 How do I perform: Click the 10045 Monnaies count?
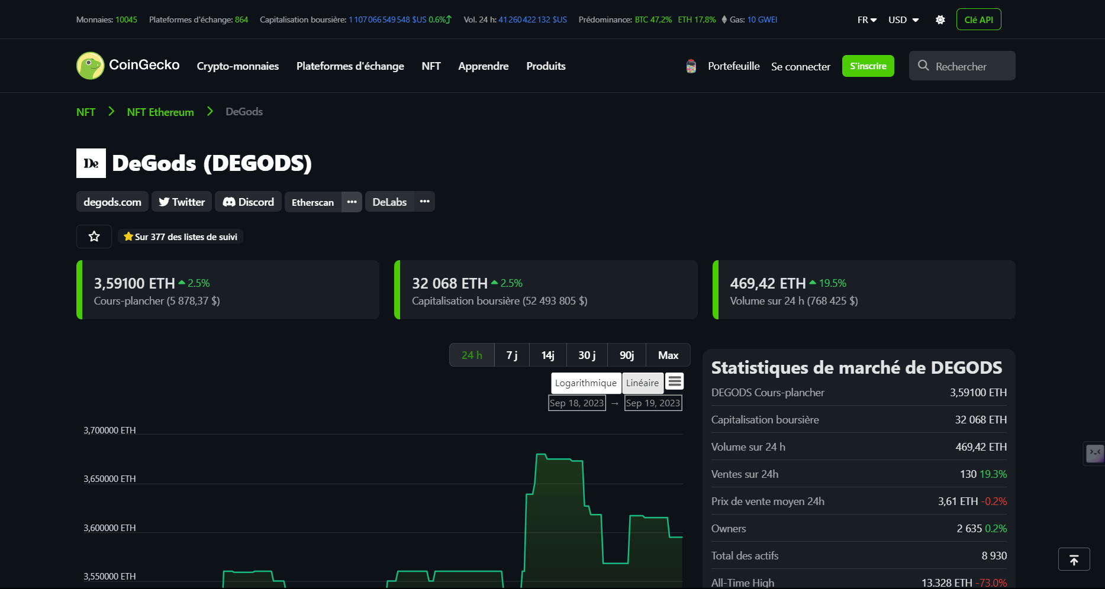pyautogui.click(x=126, y=20)
